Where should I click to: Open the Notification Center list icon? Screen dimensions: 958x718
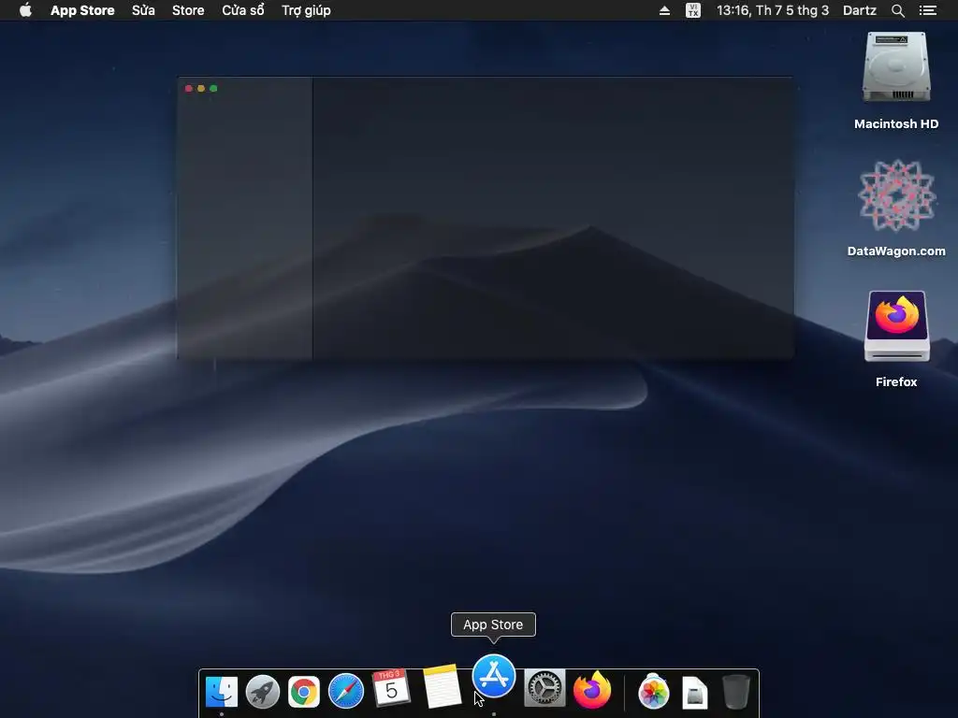click(928, 10)
